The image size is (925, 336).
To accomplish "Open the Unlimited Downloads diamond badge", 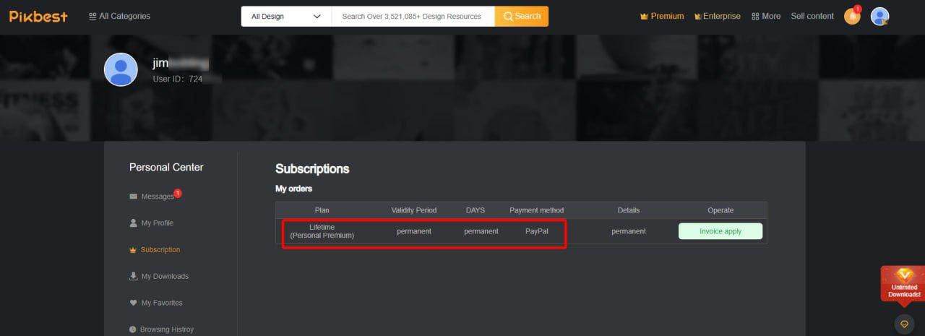I will [904, 283].
